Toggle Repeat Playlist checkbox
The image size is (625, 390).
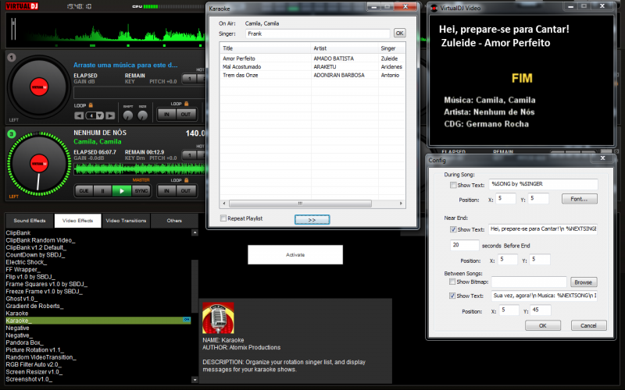coord(223,218)
